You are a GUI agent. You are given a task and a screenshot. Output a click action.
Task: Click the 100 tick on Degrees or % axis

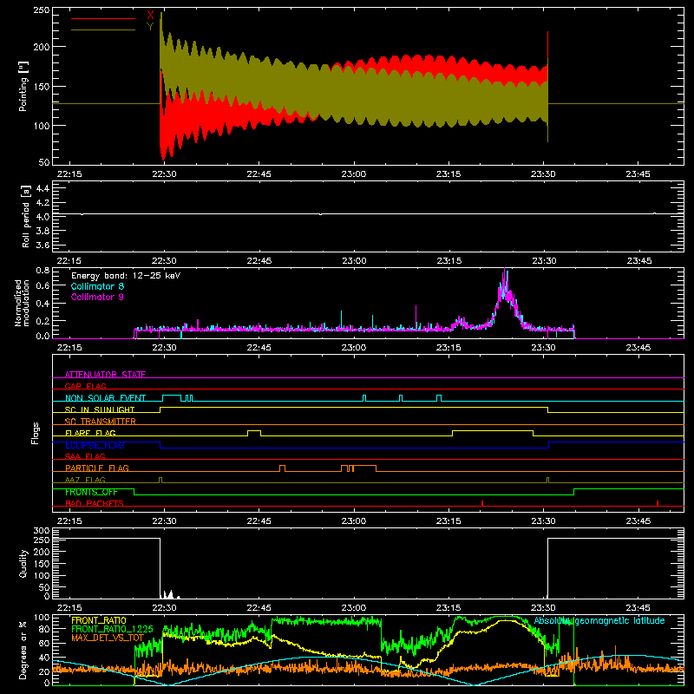42,617
